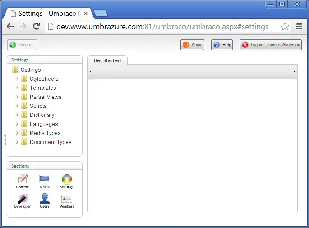The height and width of the screenshot is (228, 309).
Task: Go forward in browser history
Action: click(x=23, y=26)
